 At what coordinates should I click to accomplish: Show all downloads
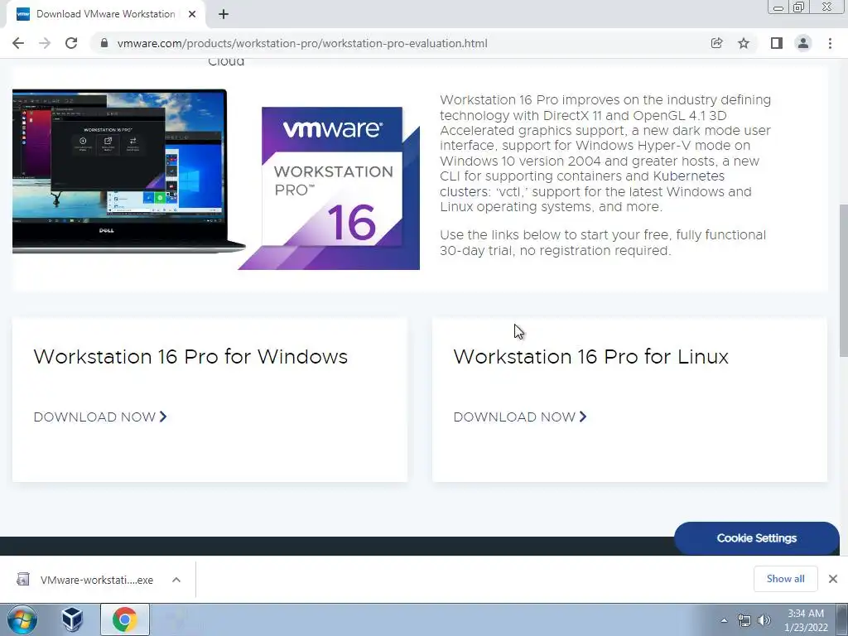(x=785, y=579)
